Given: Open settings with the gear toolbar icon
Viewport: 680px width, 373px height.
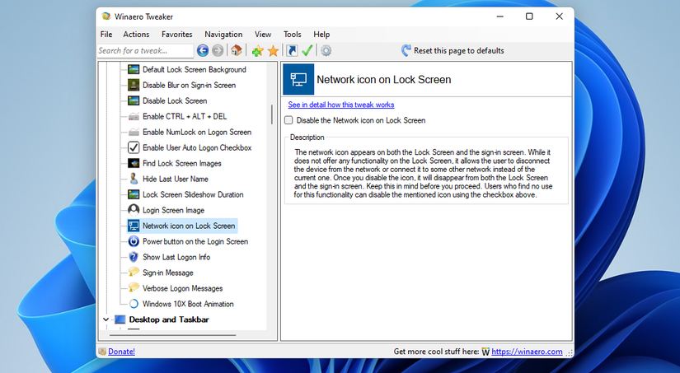Looking at the screenshot, I should pyautogui.click(x=326, y=51).
